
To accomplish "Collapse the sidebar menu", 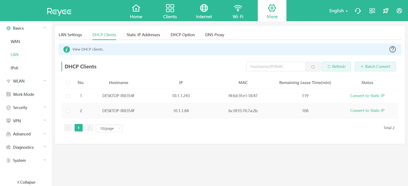I will [x=26, y=182].
